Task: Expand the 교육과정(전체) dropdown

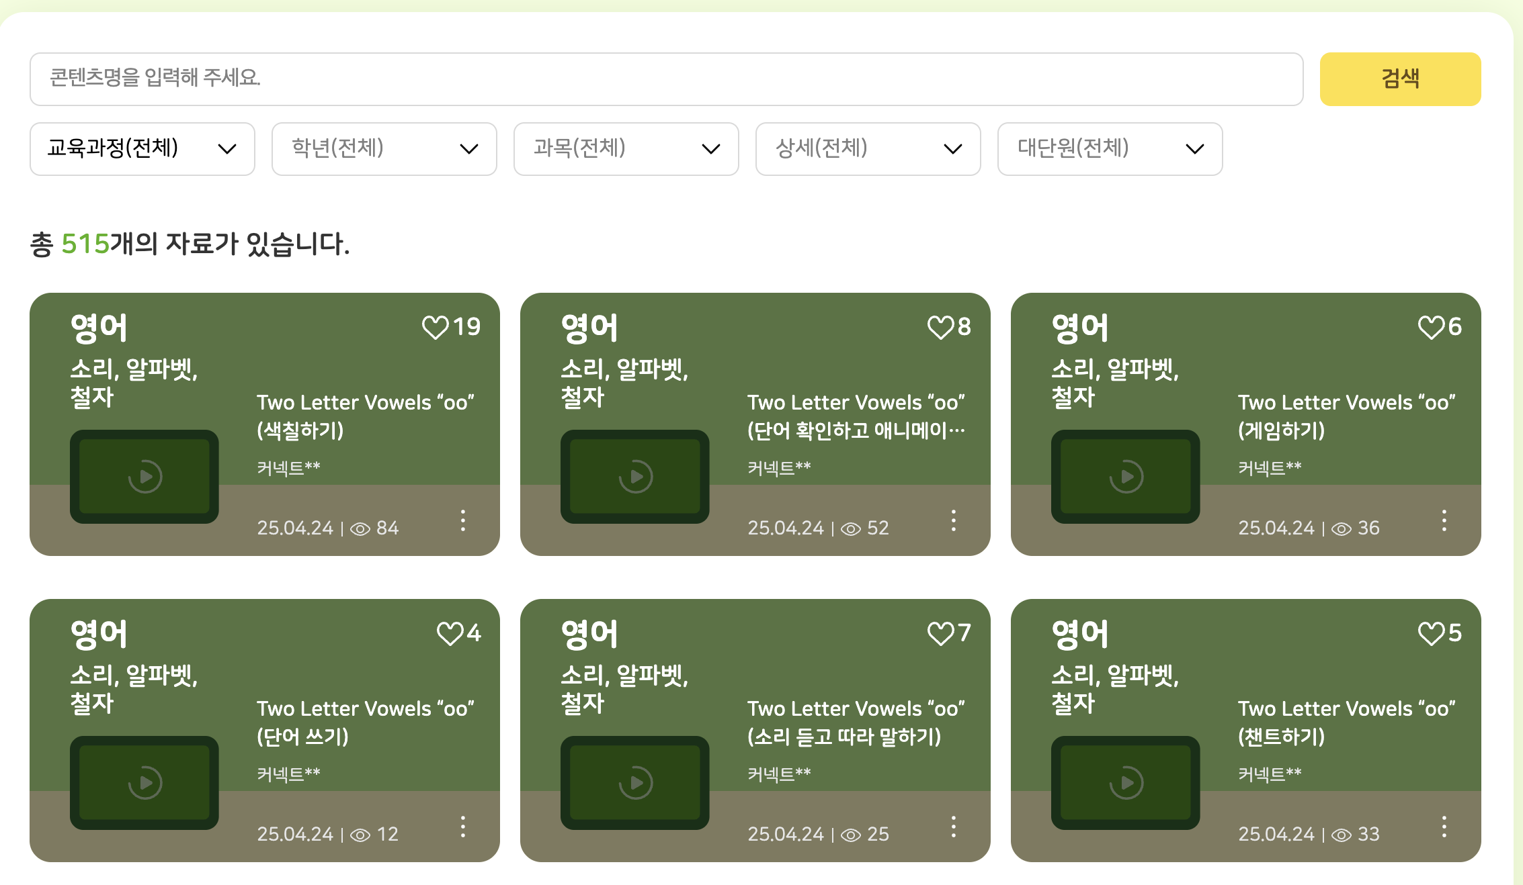Action: coord(142,149)
